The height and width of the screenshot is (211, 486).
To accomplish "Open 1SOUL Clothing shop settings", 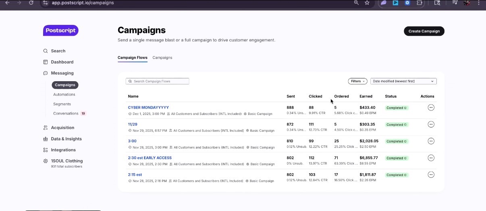I will 66,161.
